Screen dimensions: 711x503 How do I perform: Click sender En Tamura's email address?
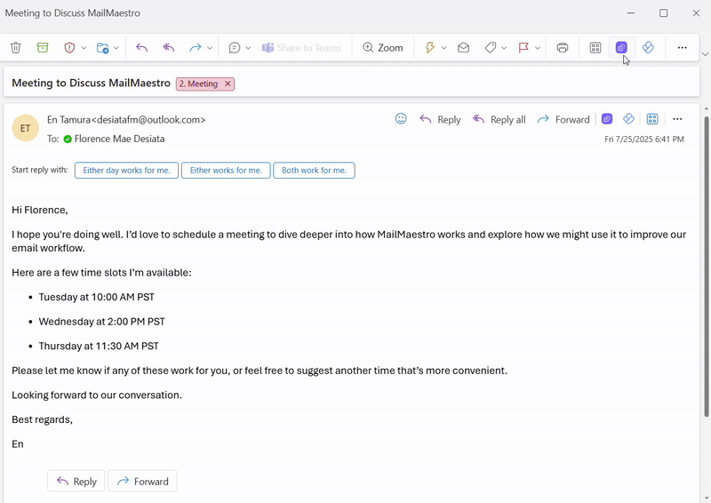148,120
